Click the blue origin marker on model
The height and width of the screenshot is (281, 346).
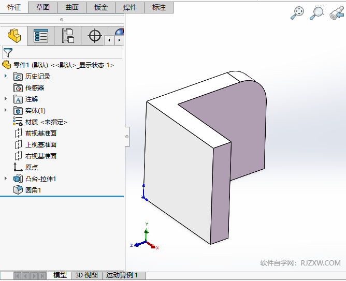(143, 197)
